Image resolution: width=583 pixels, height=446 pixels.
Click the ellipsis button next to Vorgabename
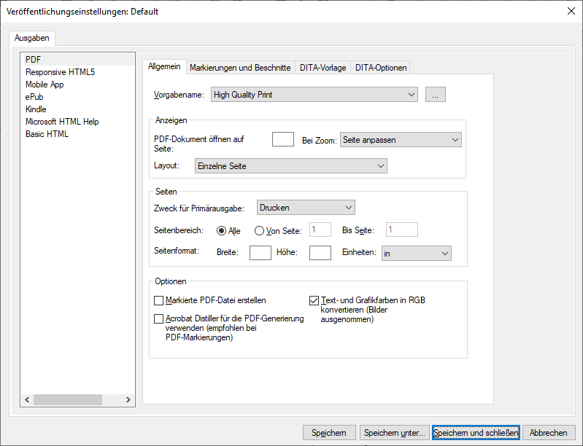[x=434, y=95]
